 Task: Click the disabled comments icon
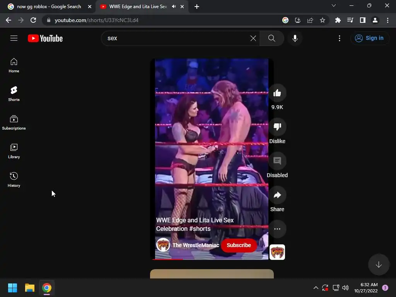pos(277,161)
